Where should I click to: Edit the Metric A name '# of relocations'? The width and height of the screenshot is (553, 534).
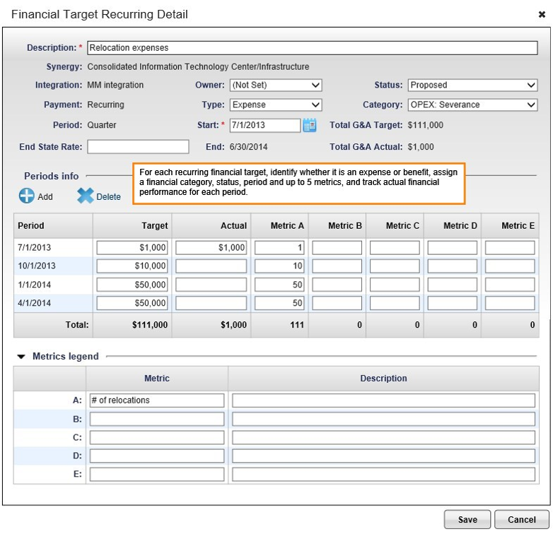tap(156, 400)
